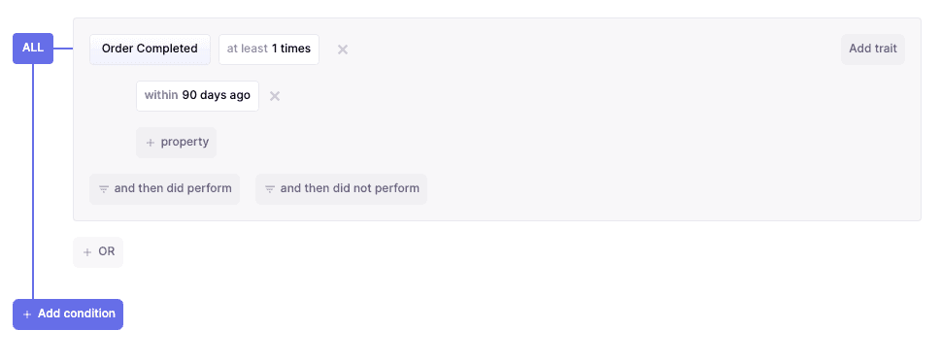Click funnel icon in and then did perform
Screen dimensions: 941x363
click(x=104, y=189)
